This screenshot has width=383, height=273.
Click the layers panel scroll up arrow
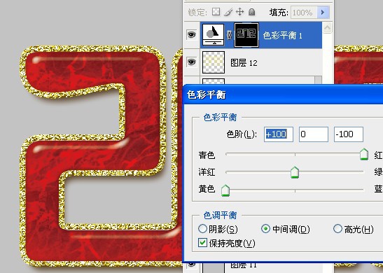pyautogui.click(x=327, y=27)
